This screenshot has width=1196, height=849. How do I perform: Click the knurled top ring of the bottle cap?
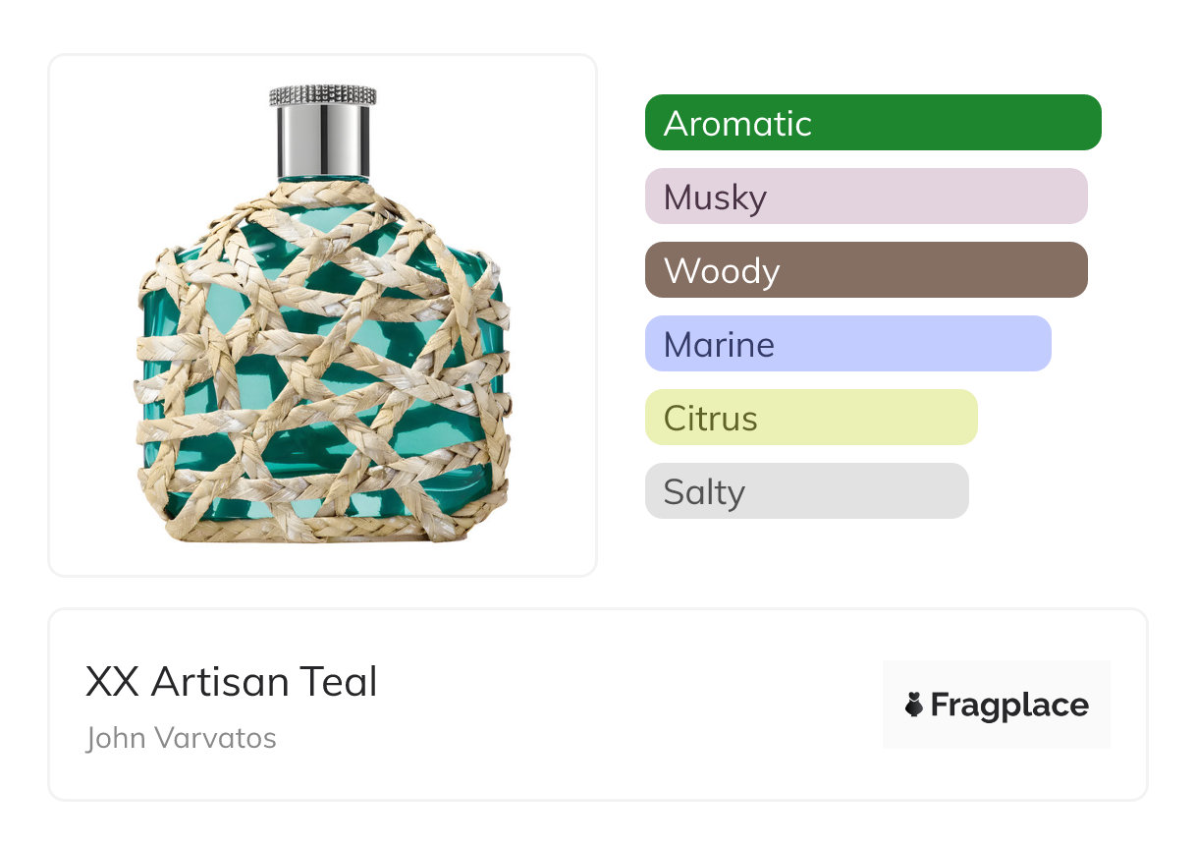point(323,95)
